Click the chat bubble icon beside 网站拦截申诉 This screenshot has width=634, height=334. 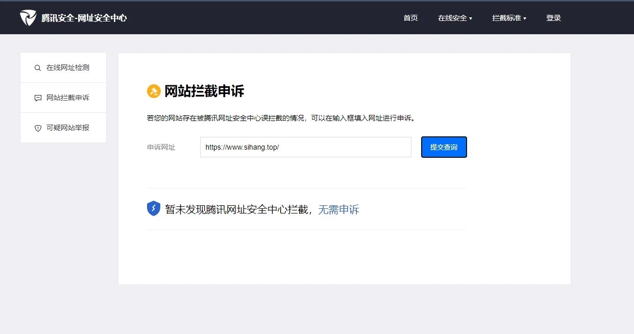point(38,98)
